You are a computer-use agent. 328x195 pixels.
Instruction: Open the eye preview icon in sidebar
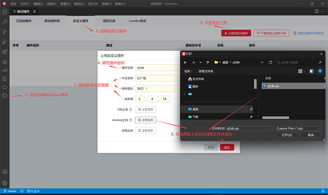point(5,62)
